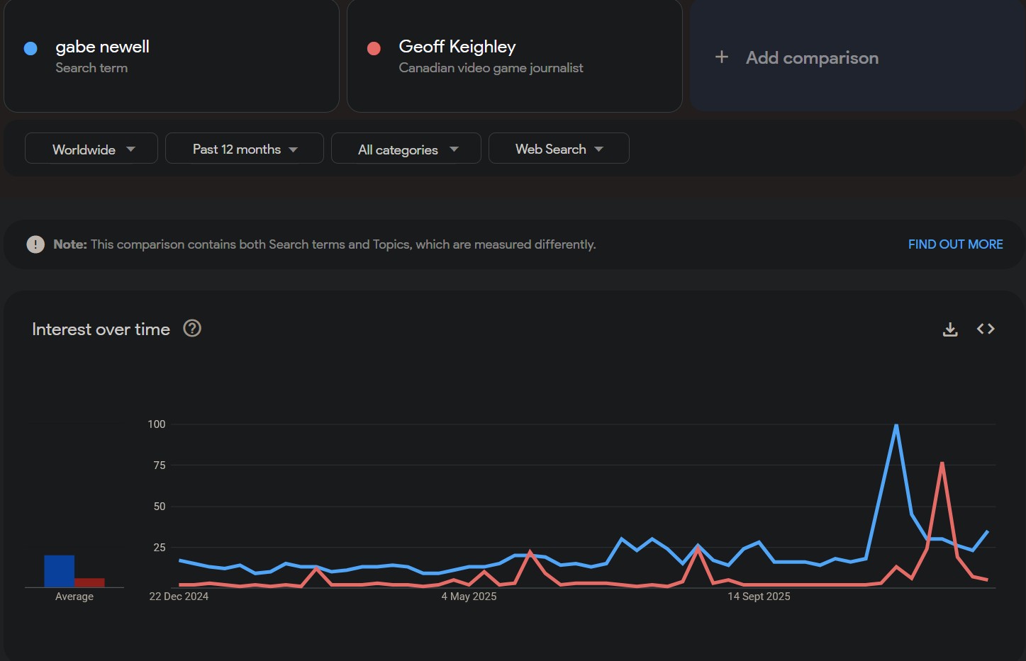This screenshot has width=1026, height=661.
Task: Open the Interest over time help icon
Action: tap(192, 329)
